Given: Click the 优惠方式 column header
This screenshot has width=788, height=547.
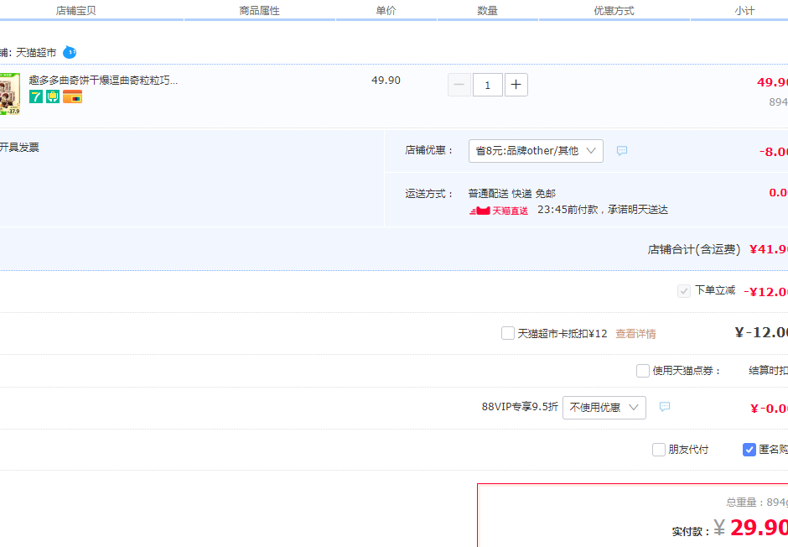Looking at the screenshot, I should coord(614,11).
